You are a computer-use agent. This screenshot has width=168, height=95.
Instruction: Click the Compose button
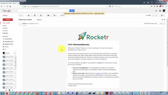[8, 20]
